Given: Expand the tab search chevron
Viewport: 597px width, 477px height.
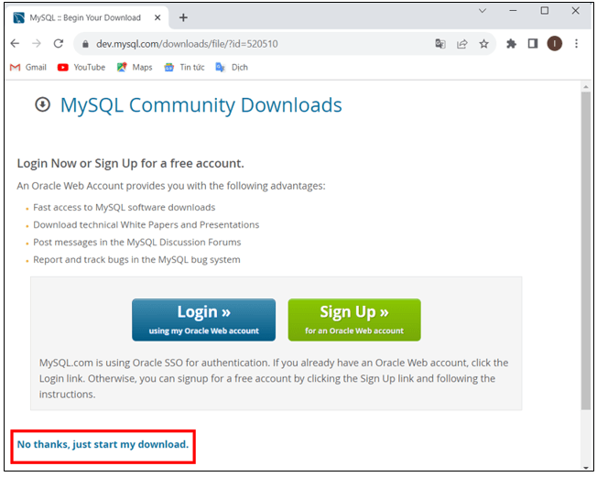Looking at the screenshot, I should pyautogui.click(x=483, y=11).
